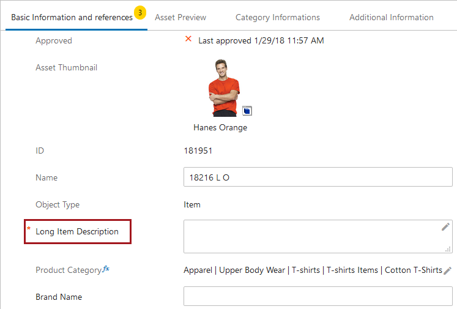Click the Hanes Orange caption text
The image size is (457, 309).
[x=220, y=128]
